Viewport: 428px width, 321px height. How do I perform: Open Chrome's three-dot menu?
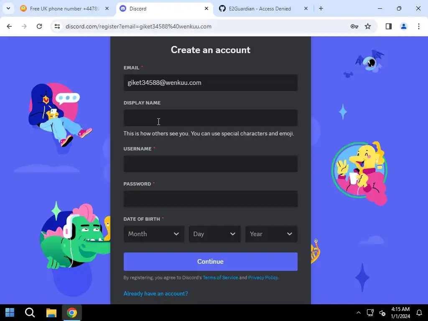pos(419,26)
